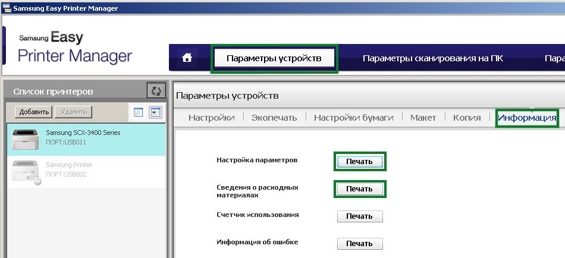
Task: Open Параметры устройств top tab
Action: coord(274,58)
